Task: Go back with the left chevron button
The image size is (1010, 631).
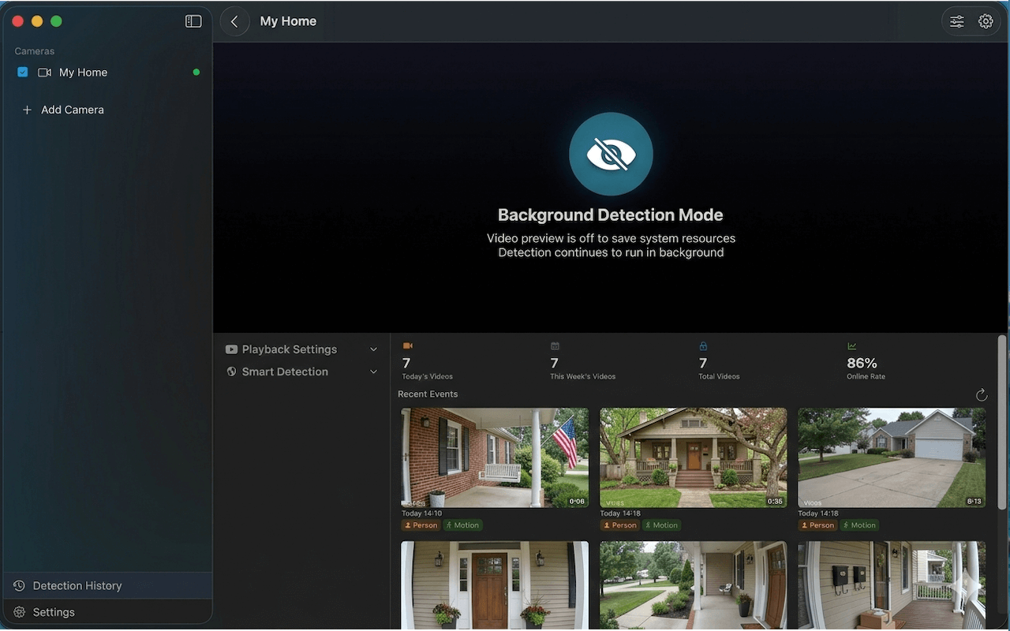Action: click(x=234, y=21)
